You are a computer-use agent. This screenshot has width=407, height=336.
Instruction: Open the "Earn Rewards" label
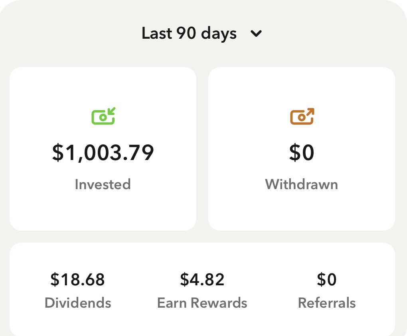click(x=202, y=303)
